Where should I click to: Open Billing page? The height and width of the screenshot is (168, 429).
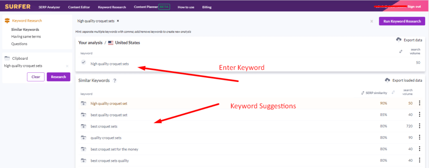coord(207,8)
